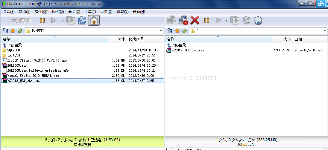The width and height of the screenshot is (328, 150).
Task: Open the local transfer play dropdown arrow
Action: pyautogui.click(x=62, y=20)
